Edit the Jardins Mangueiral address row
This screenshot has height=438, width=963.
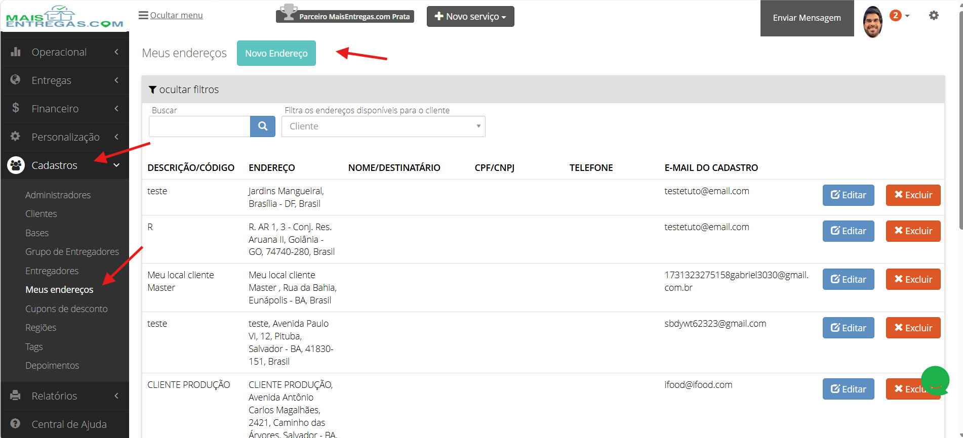[849, 195]
